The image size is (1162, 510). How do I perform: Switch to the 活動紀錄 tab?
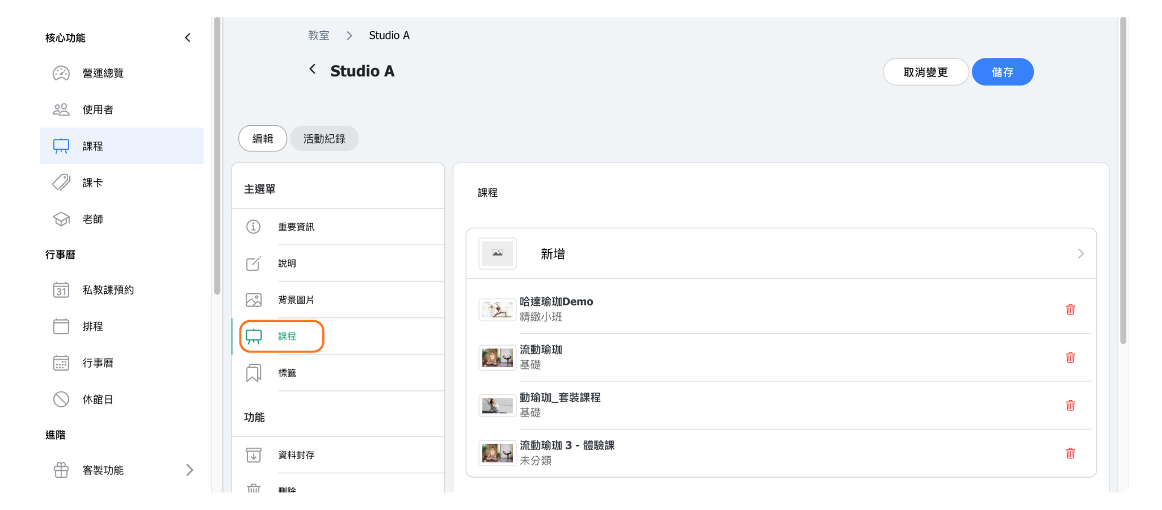click(324, 139)
